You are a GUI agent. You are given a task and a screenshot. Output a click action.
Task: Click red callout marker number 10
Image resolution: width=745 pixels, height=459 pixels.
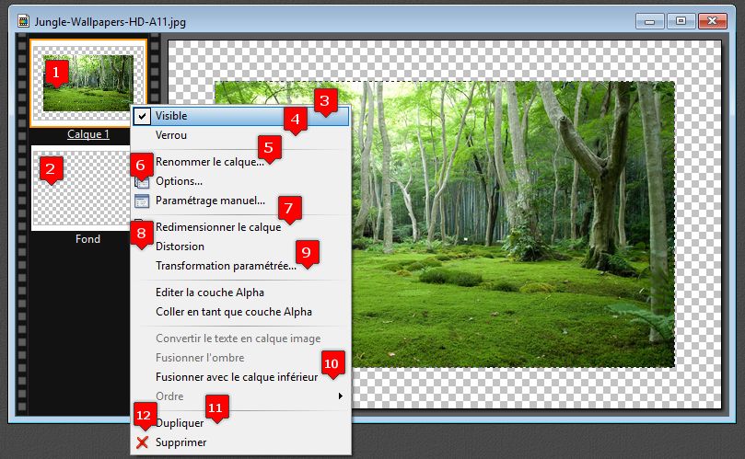tap(332, 362)
